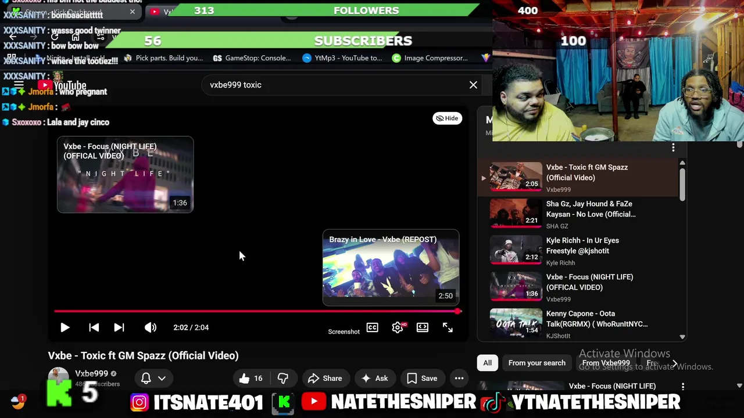
Task: Open Kyle Richh In Ur Eyes Freestyle
Action: coord(578,250)
